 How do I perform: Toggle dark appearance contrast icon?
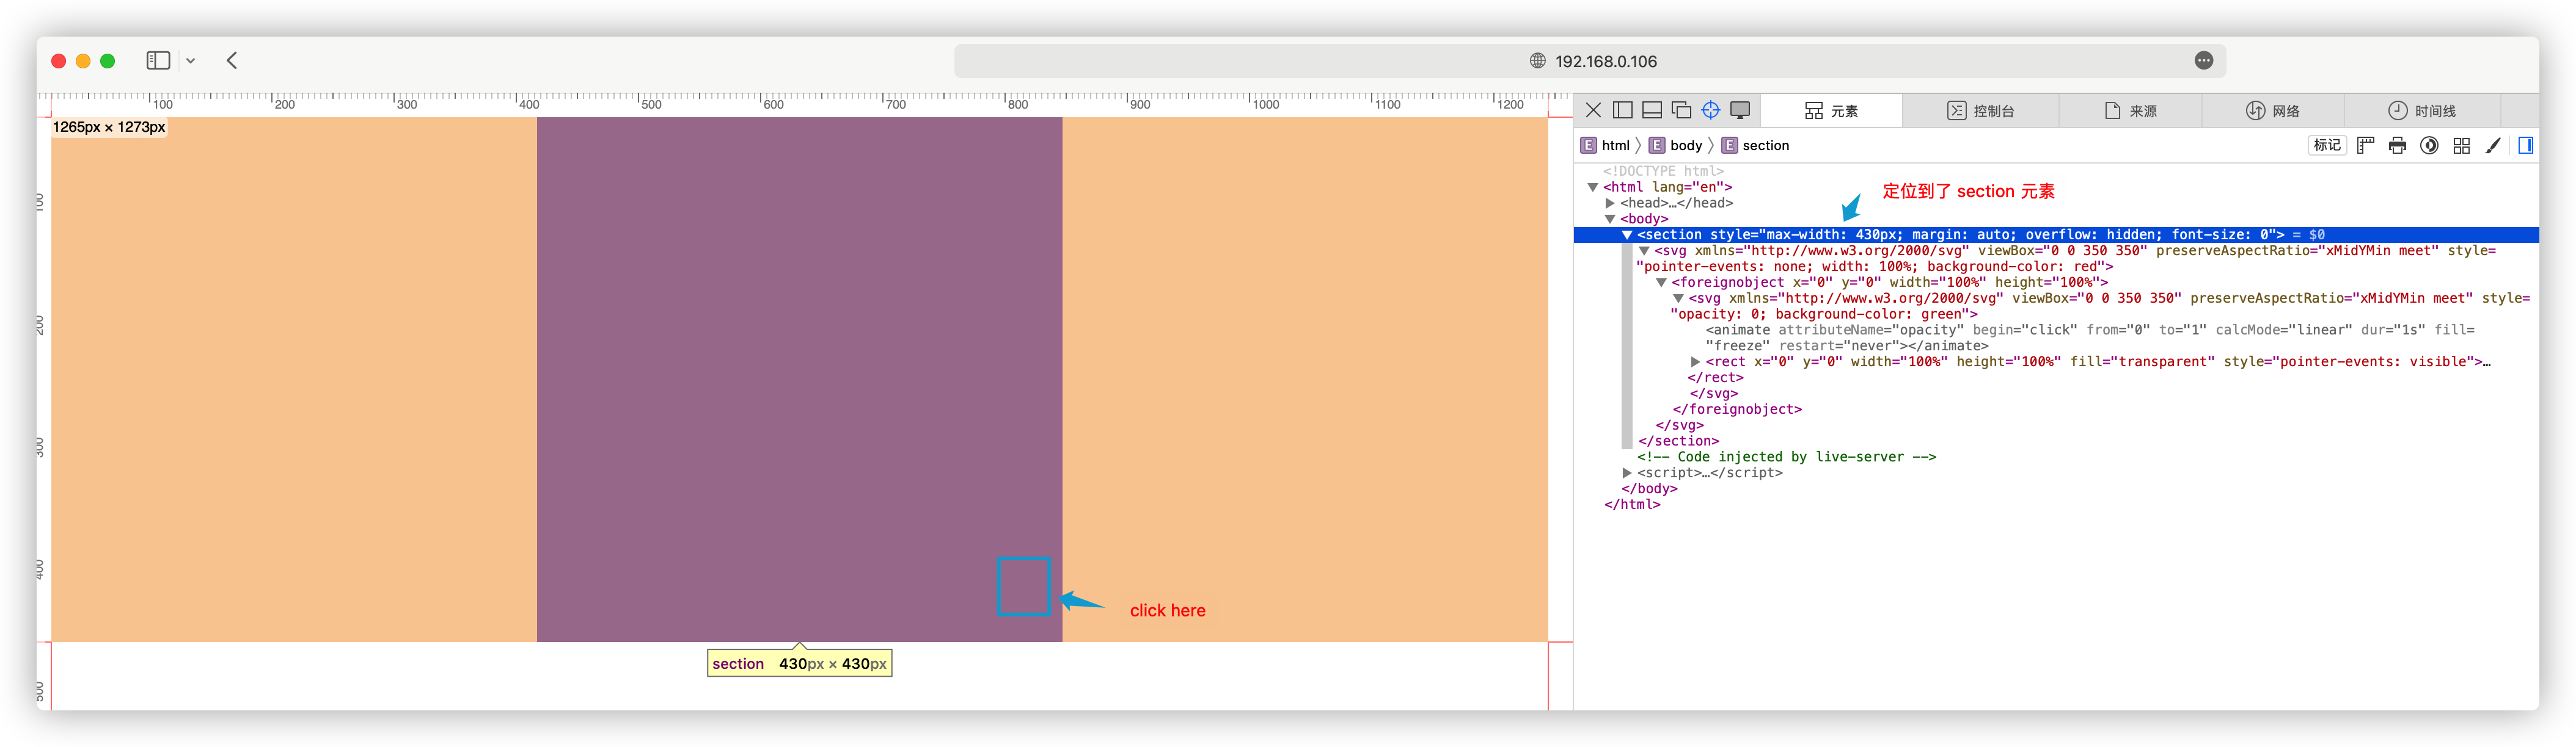coord(2429,146)
